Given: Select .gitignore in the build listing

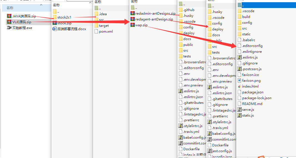Looking at the screenshot, I should (248, 63).
